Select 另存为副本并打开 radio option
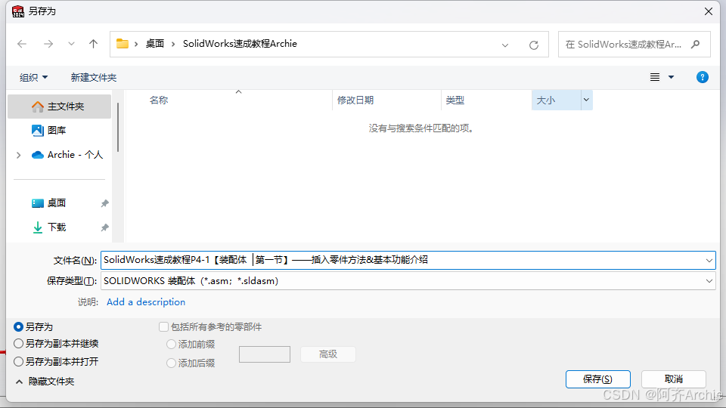This screenshot has width=726, height=408. [18, 361]
